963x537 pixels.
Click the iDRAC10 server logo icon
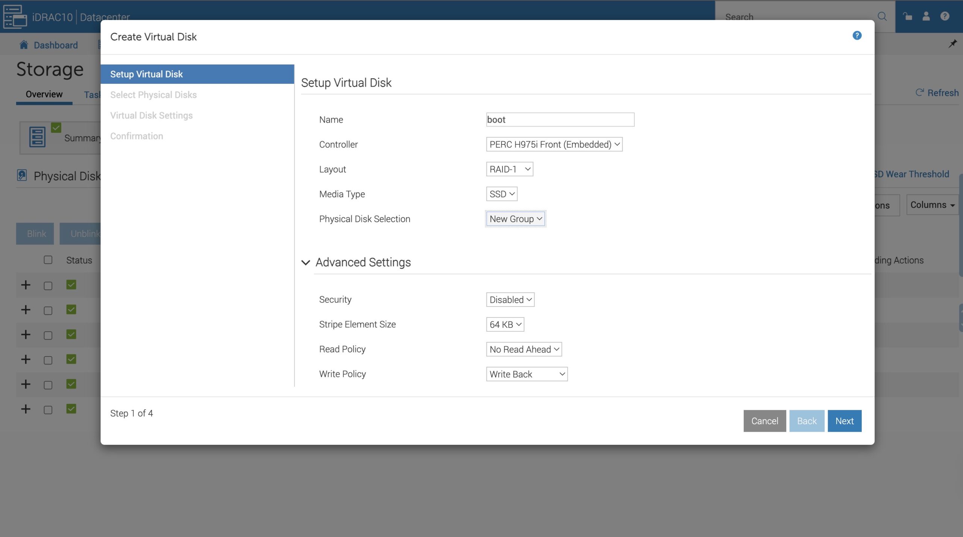click(15, 17)
